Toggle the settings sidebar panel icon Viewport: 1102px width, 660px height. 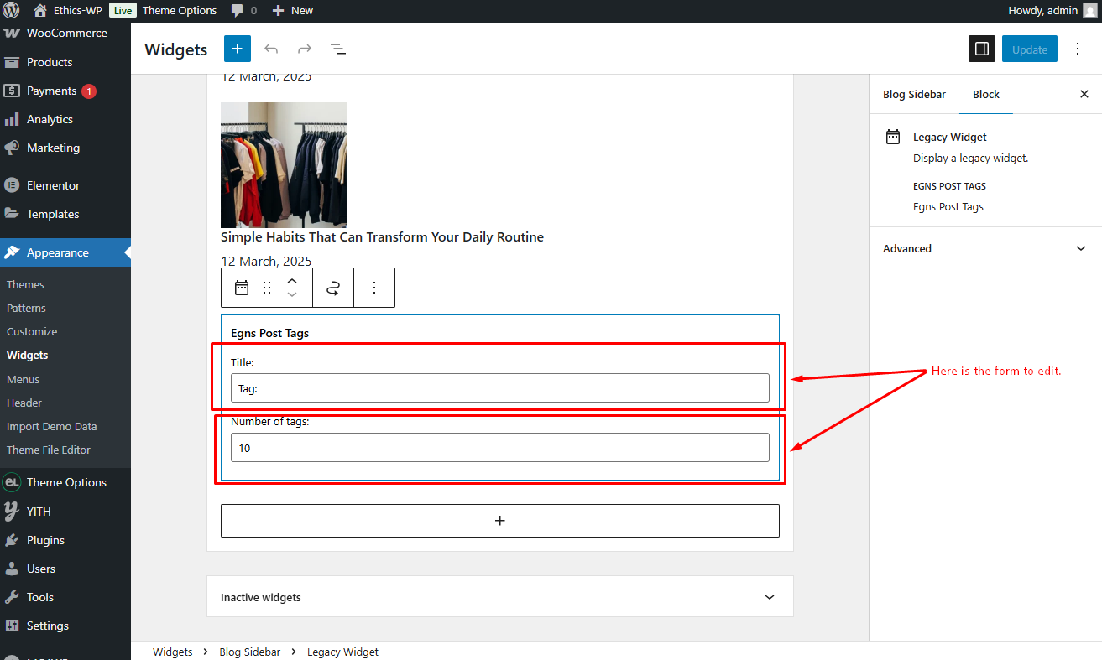982,49
